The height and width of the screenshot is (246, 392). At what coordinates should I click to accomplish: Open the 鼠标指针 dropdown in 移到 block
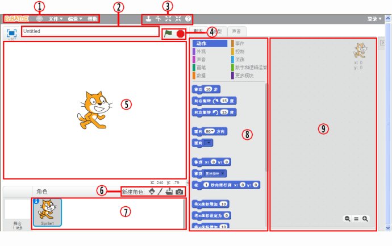point(214,173)
